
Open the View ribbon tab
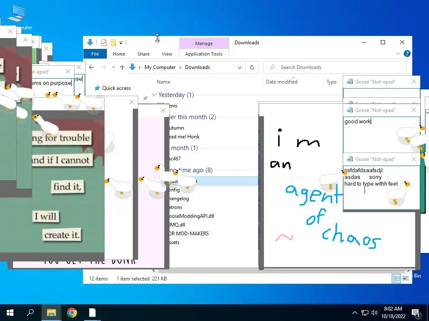(x=167, y=54)
